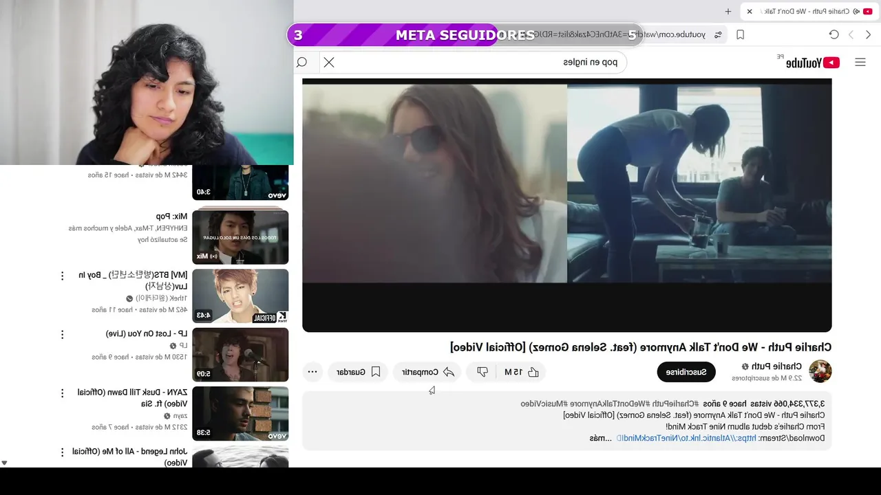Open the Charlie Puth channel name link

click(x=775, y=366)
